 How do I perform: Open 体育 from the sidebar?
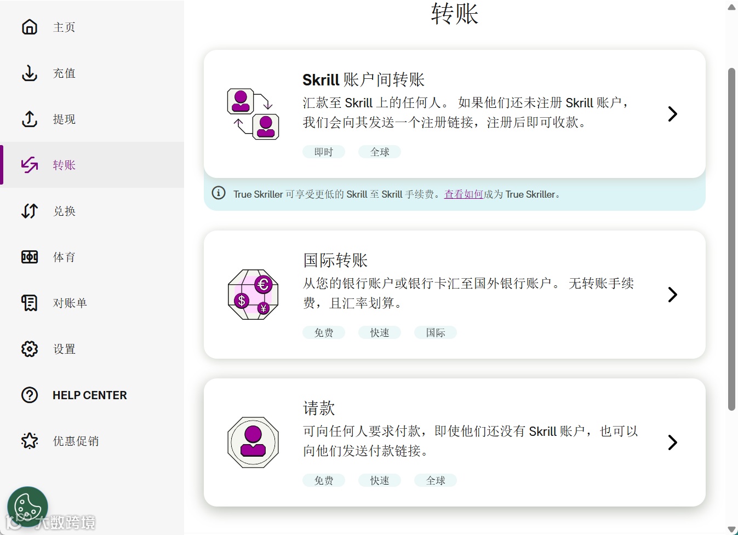click(92, 257)
